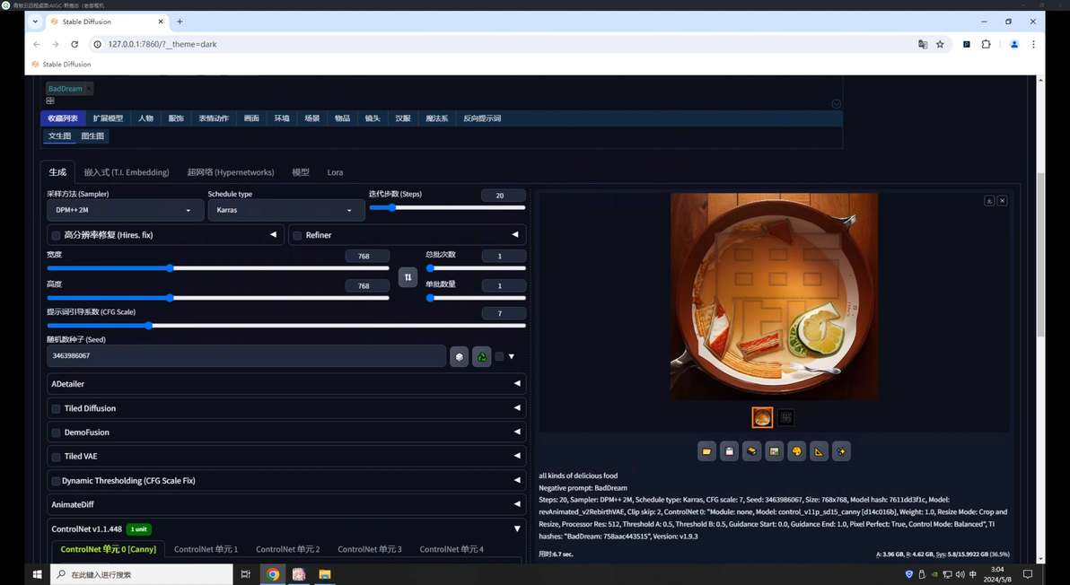This screenshot has width=1070, height=585.
Task: Click the sparkle upscale icon under the gallery
Action: (x=841, y=451)
